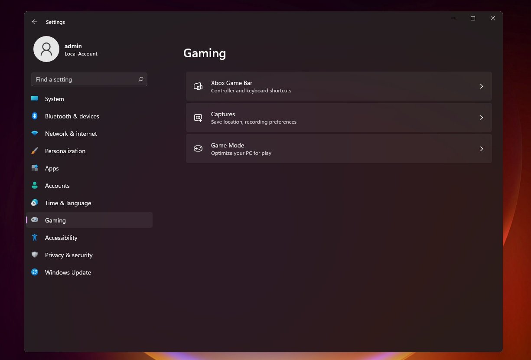Open Windows Update page
This screenshot has height=360, width=531.
(89, 272)
